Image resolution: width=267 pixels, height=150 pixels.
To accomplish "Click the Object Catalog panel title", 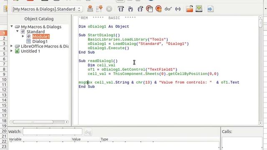I will (39, 19).
